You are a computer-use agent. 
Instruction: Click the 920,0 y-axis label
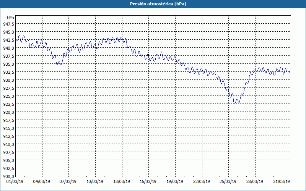click(8, 112)
